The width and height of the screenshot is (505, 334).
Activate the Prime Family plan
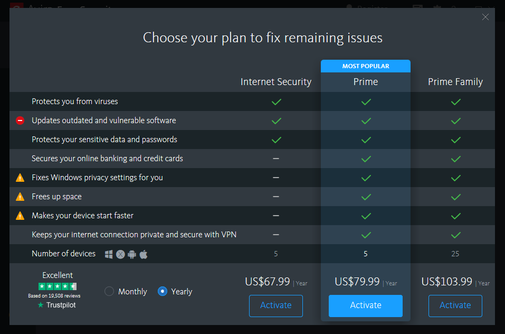pyautogui.click(x=455, y=305)
